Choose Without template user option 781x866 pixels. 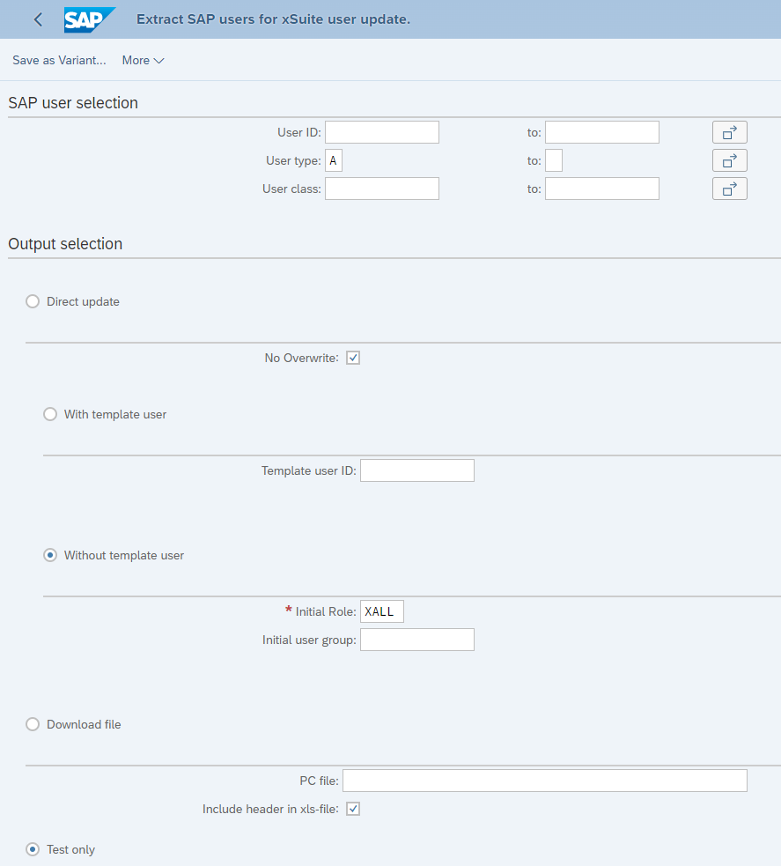50,555
